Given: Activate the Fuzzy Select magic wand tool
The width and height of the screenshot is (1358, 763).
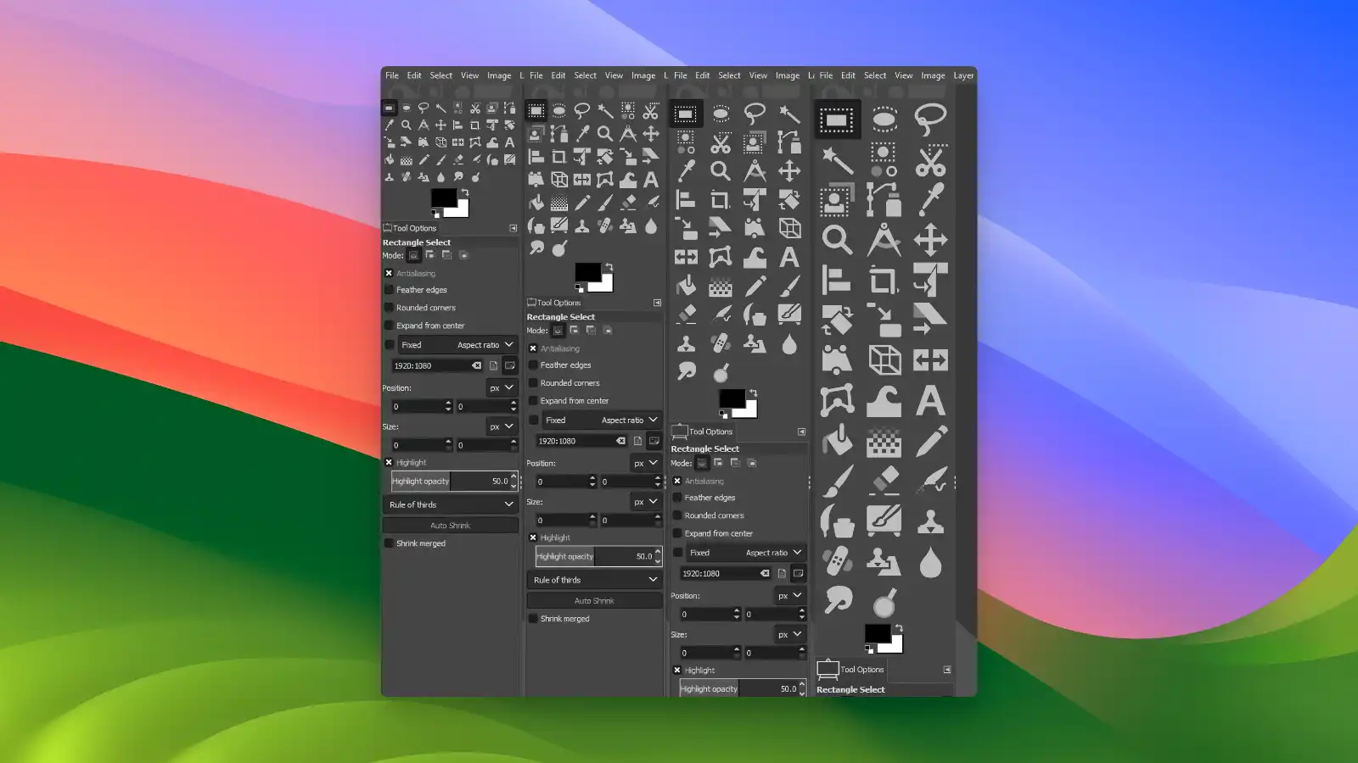Looking at the screenshot, I should point(838,161).
